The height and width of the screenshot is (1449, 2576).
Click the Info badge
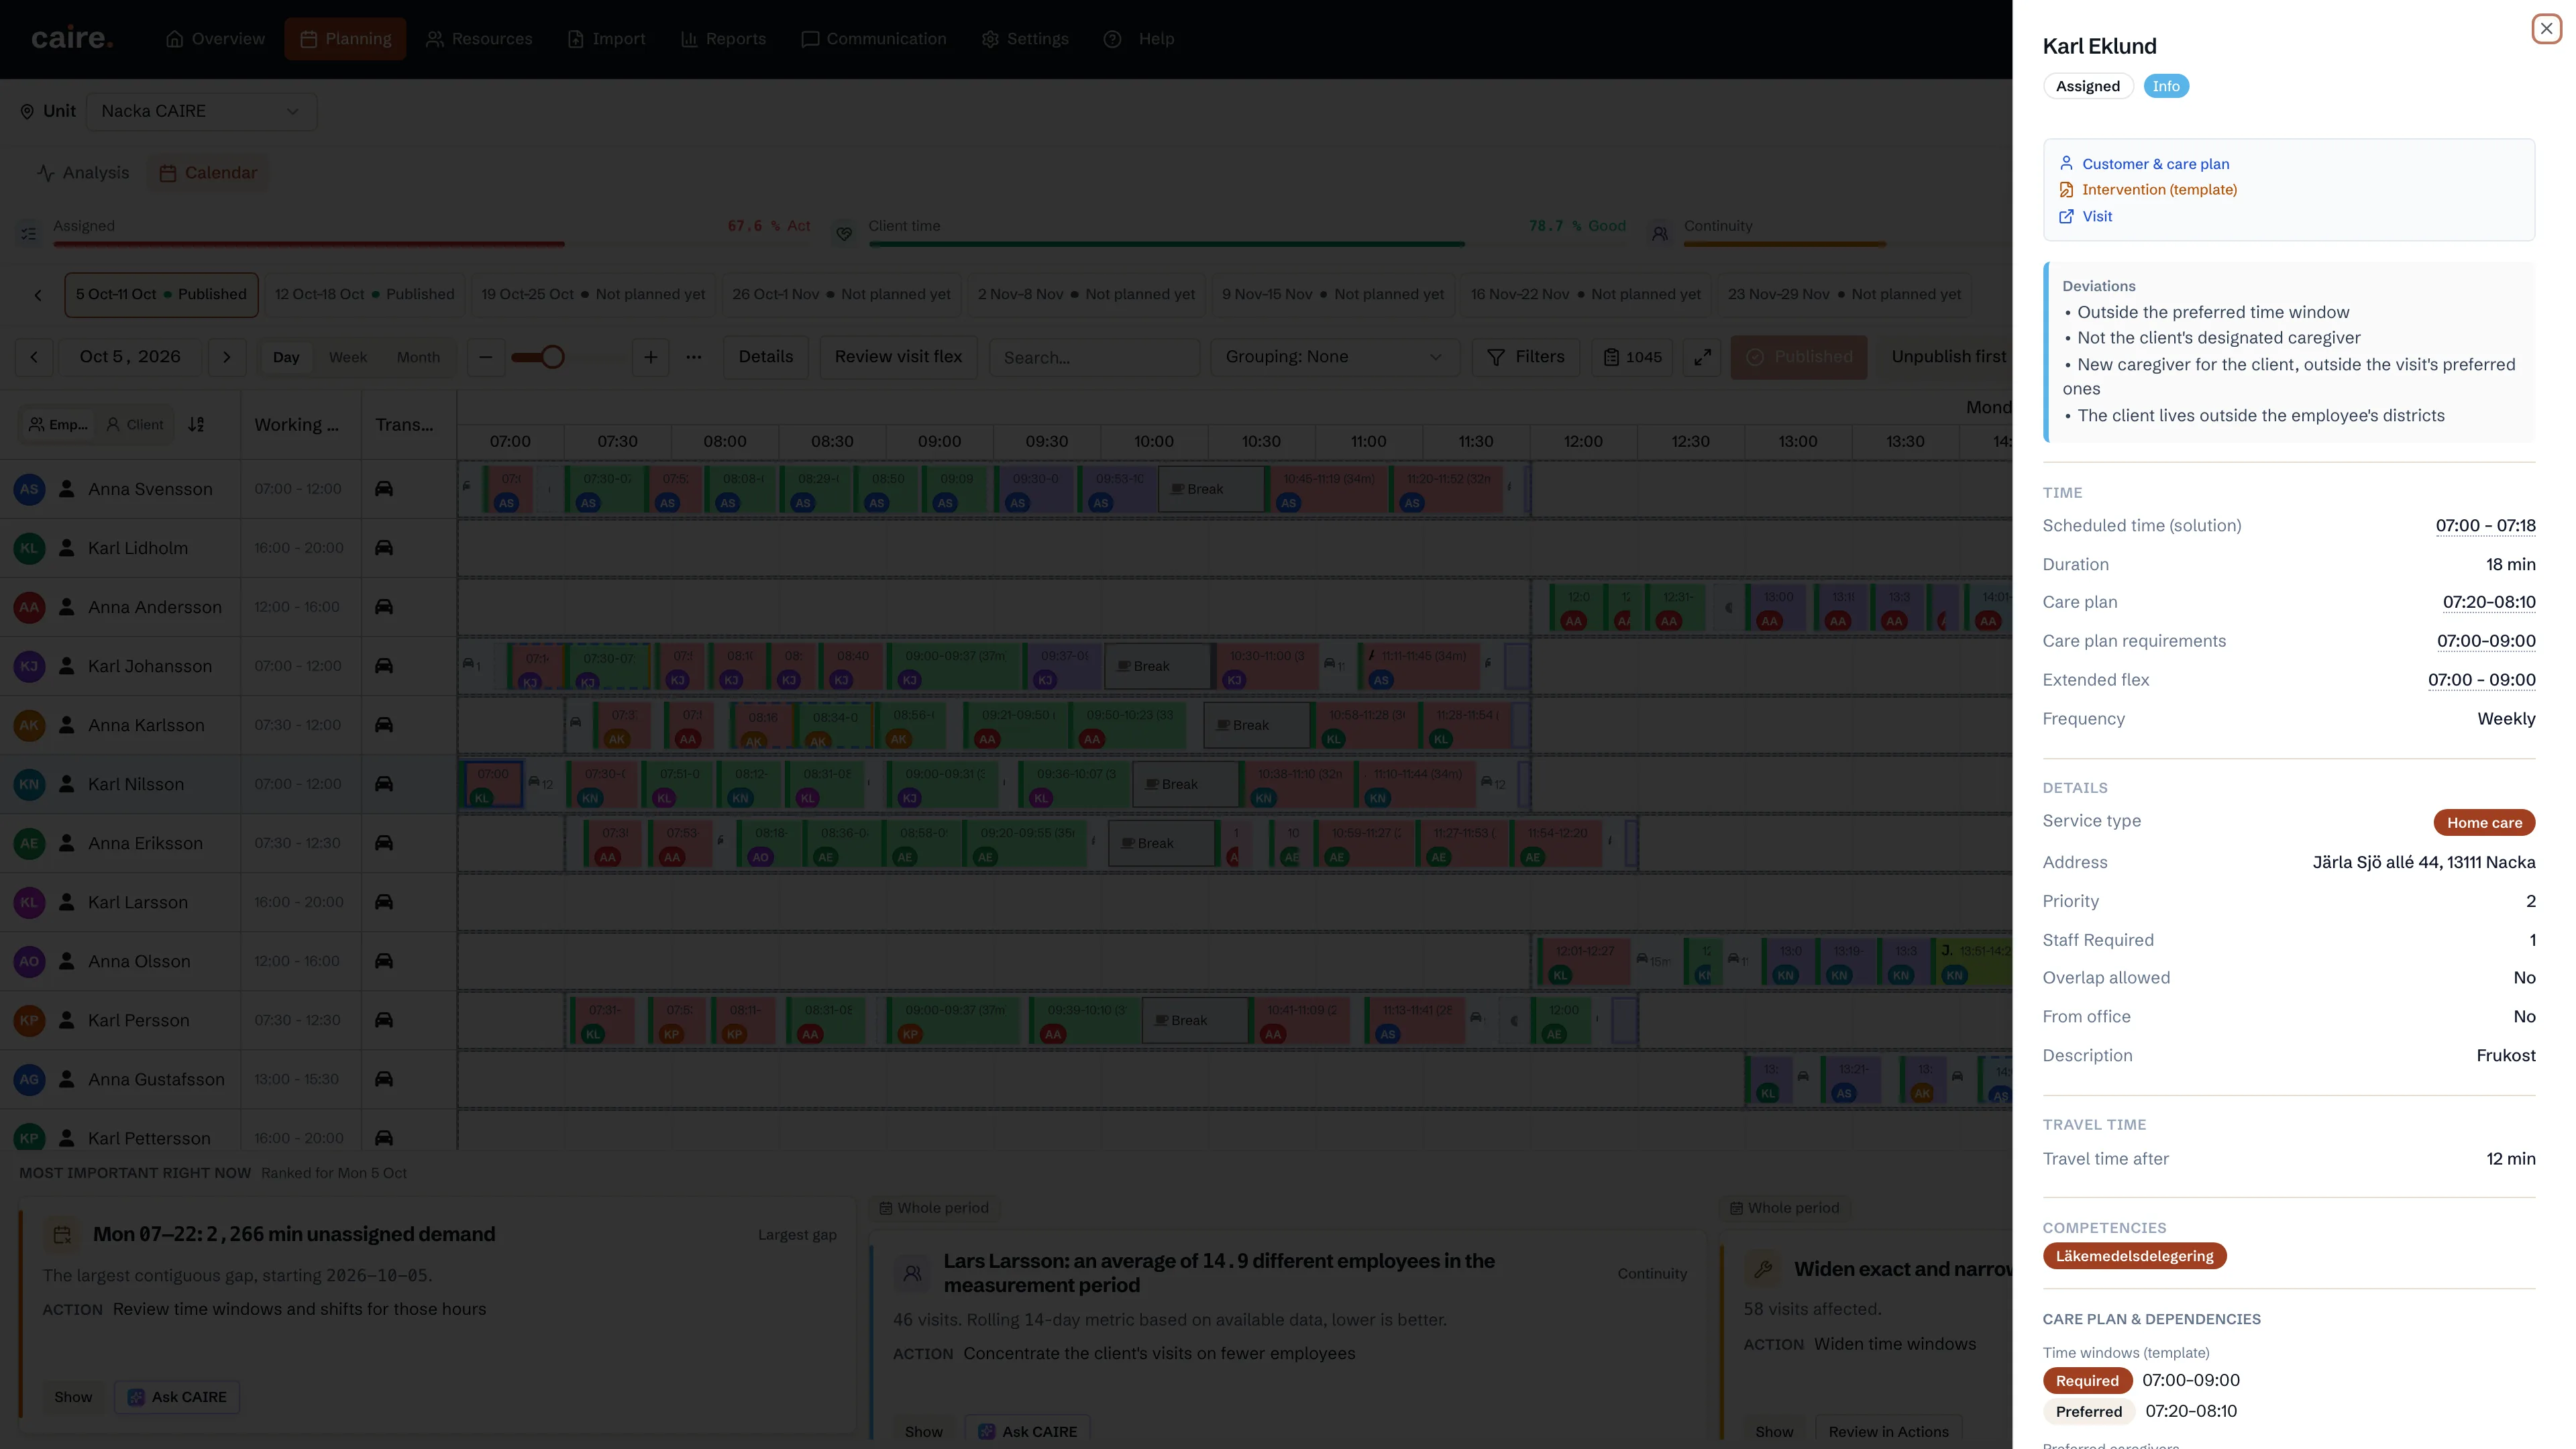pos(2166,86)
